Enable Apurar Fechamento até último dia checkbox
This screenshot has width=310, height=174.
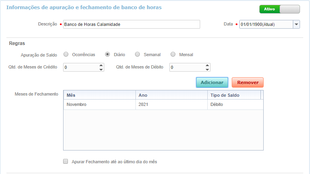point(66,162)
